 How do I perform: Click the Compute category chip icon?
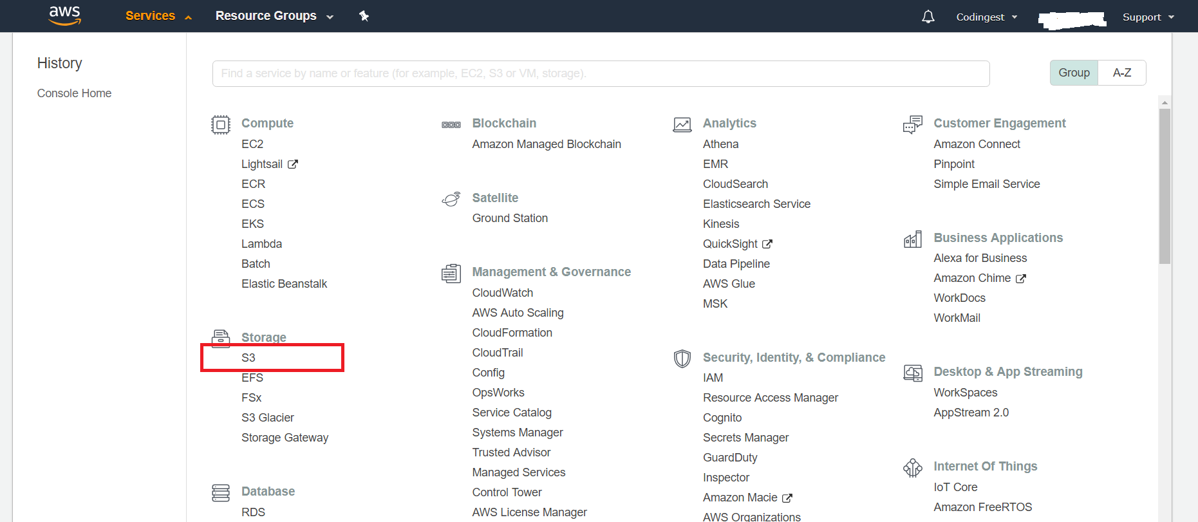(x=221, y=124)
